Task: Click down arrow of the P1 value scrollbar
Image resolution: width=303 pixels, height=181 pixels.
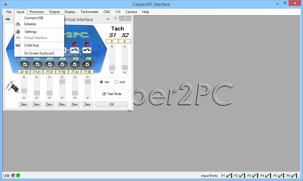Action: pyautogui.click(x=24, y=98)
